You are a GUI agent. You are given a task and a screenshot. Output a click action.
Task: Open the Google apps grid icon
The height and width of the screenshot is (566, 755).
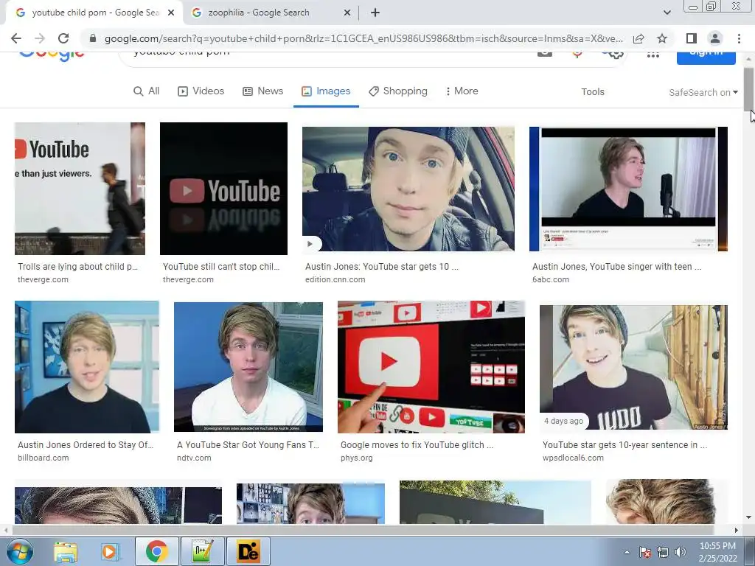(653, 55)
